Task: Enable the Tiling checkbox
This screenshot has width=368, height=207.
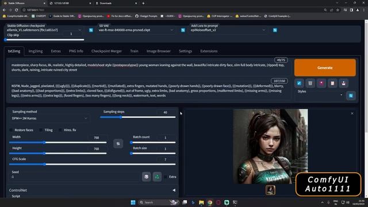Action: pyautogui.click(x=41, y=130)
